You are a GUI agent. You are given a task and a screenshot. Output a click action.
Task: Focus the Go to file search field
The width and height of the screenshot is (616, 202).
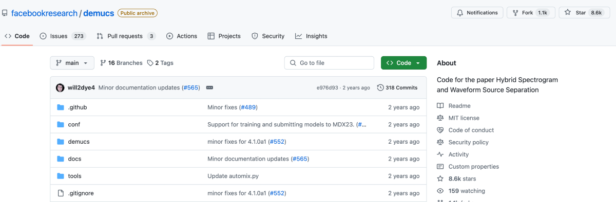329,63
